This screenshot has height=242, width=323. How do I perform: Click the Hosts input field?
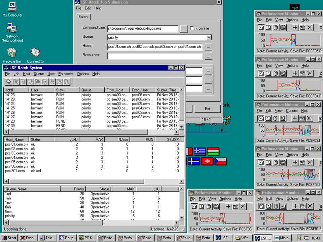click(155, 47)
